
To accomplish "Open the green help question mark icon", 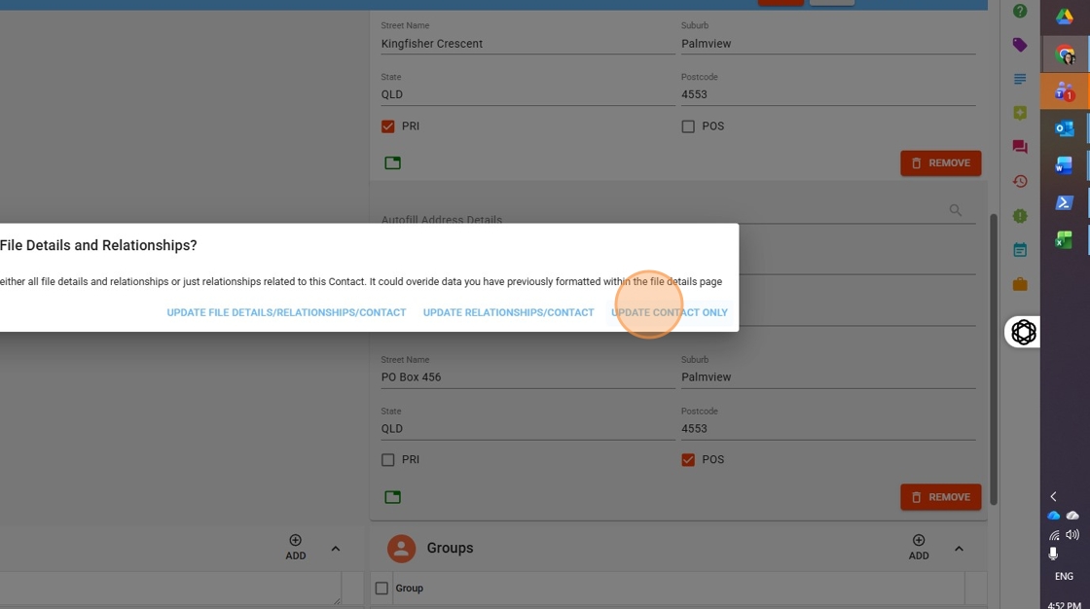I will pos(1019,12).
